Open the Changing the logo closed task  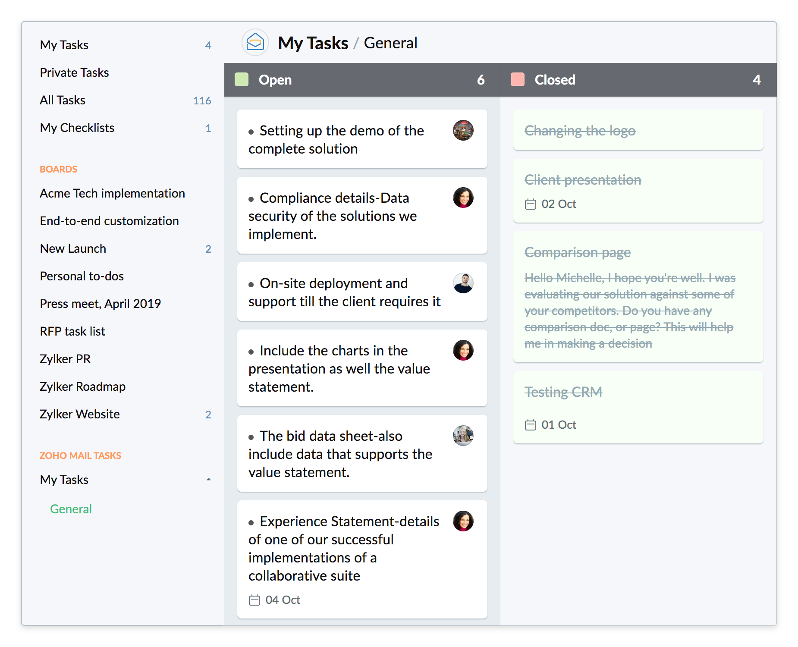(580, 131)
